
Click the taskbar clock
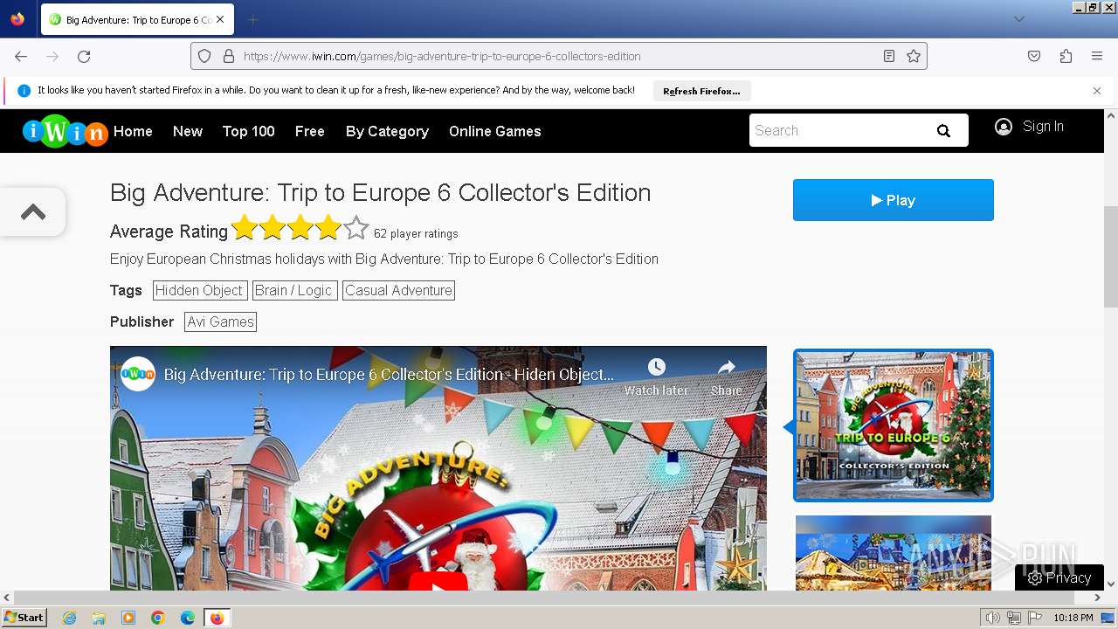point(1073,618)
